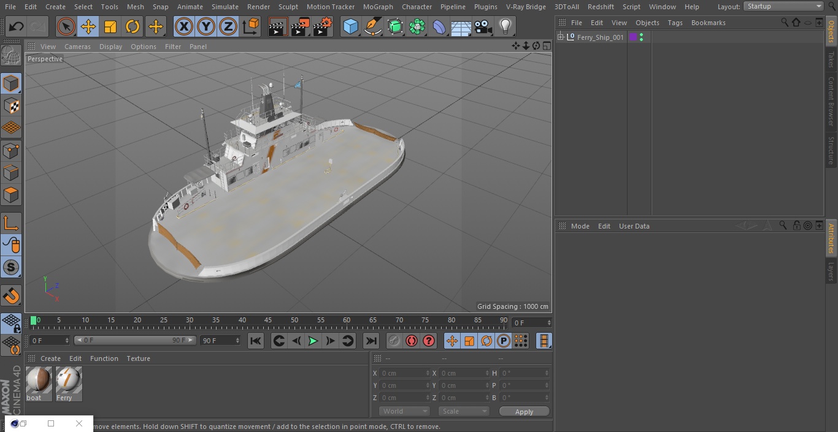Switch to Points mode
Image resolution: width=838 pixels, height=432 pixels.
[11, 150]
